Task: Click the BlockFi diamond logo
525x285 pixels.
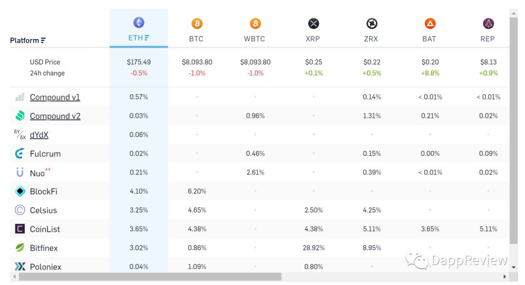Action: [x=20, y=191]
